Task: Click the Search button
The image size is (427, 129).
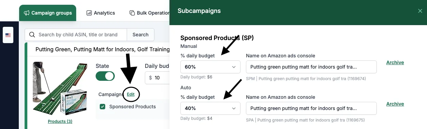Action: click(x=140, y=35)
